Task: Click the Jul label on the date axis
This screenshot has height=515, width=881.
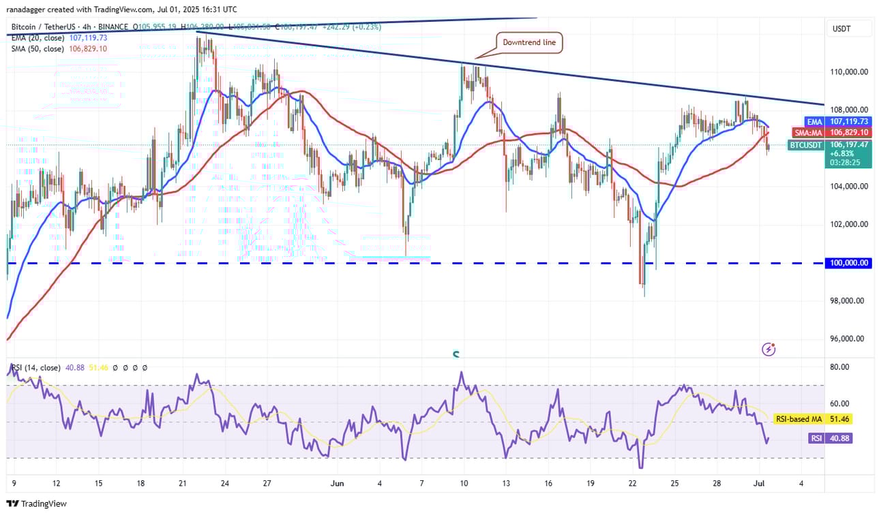Action: (x=759, y=483)
